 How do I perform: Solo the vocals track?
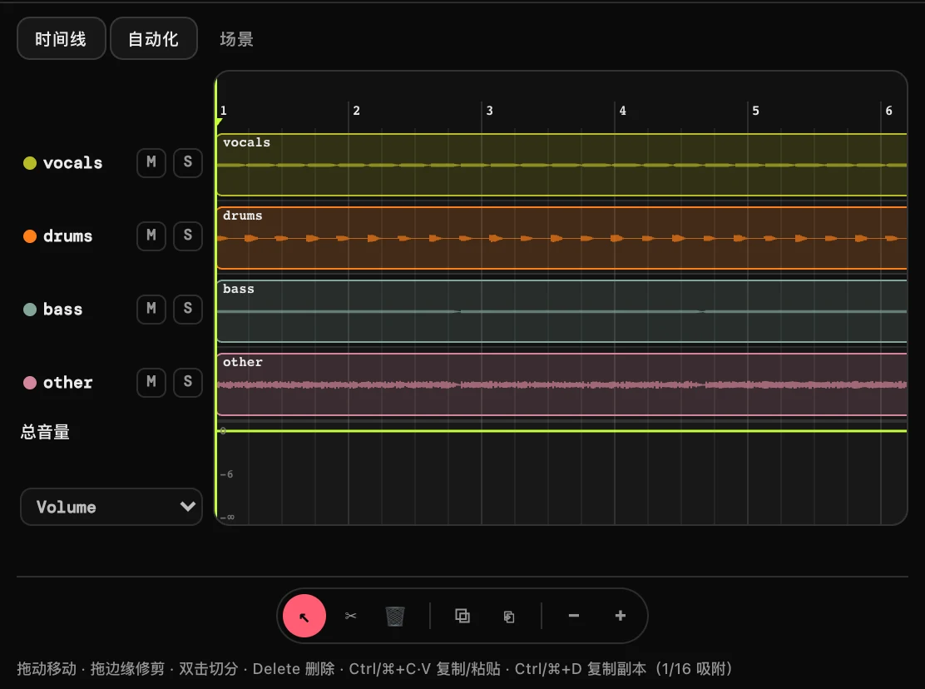[188, 162]
